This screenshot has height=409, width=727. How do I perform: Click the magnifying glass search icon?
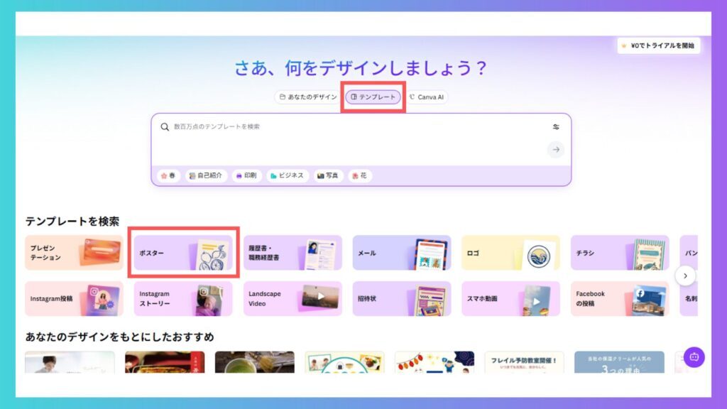tap(165, 127)
